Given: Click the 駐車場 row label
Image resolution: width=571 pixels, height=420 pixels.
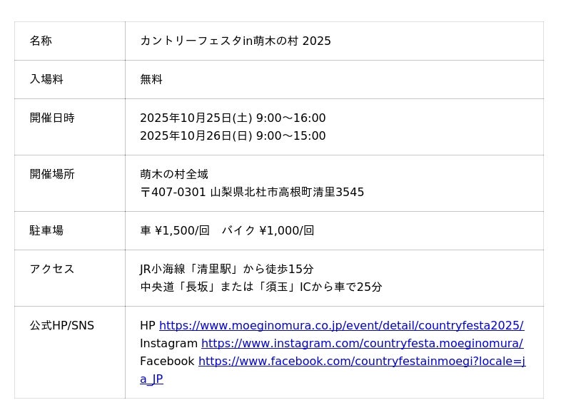Looking at the screenshot, I should coord(46,231).
